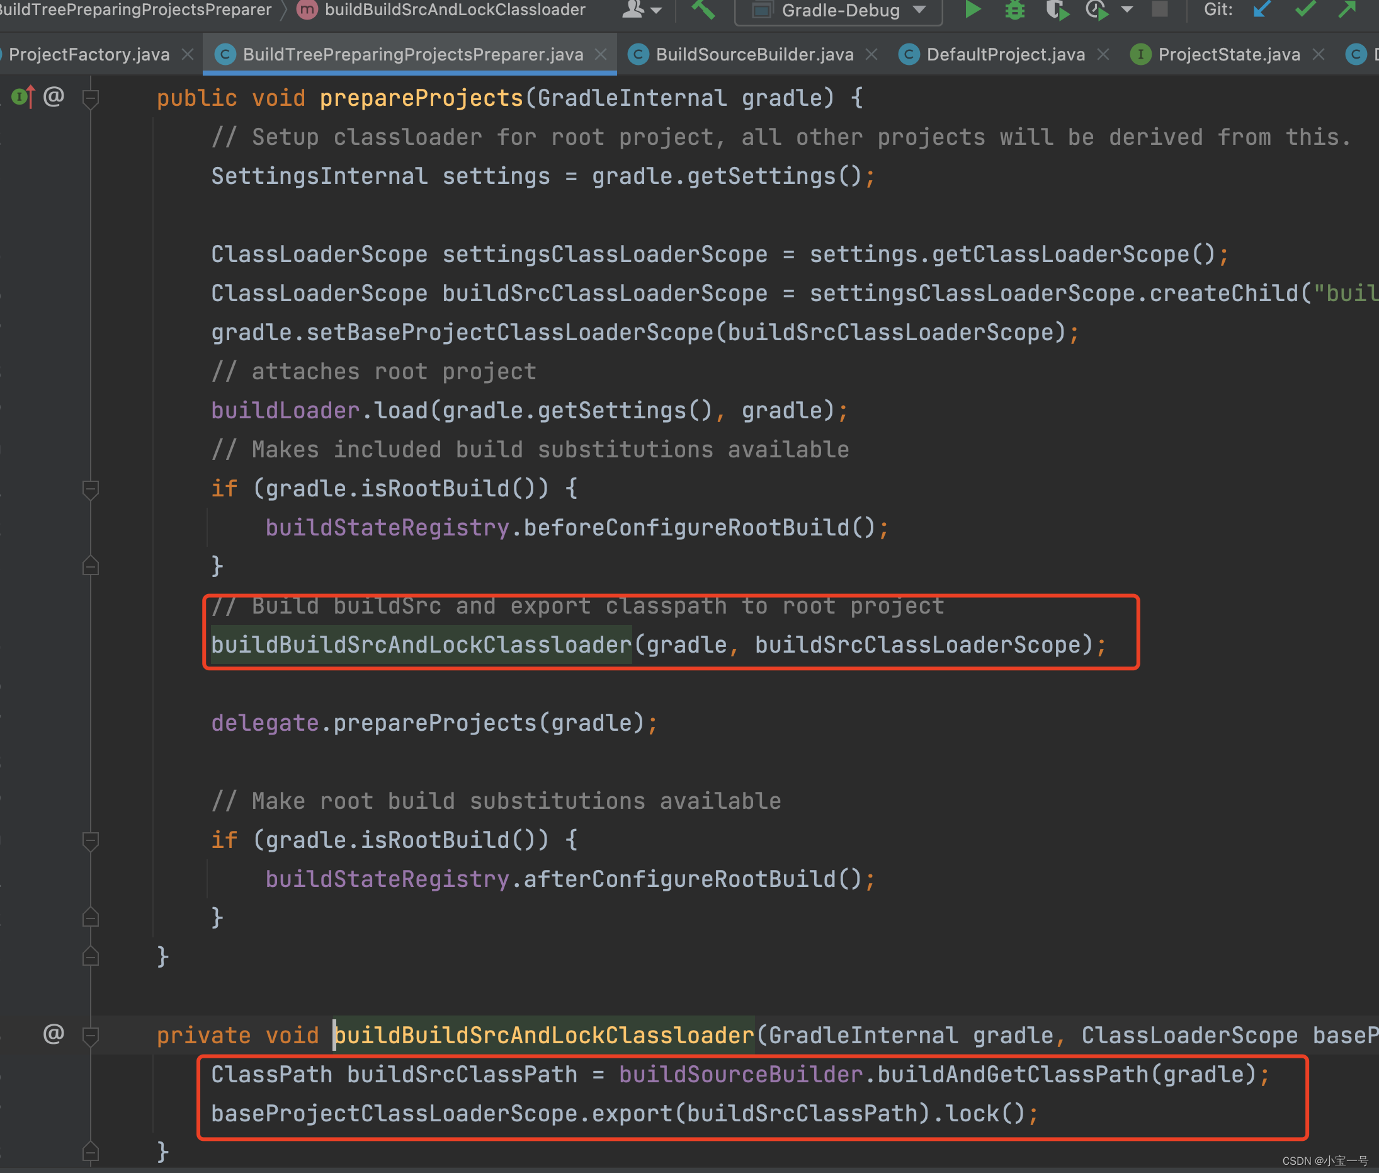Open the profiler run options arrow
Viewport: 1379px width, 1173px height.
pyautogui.click(x=1127, y=9)
